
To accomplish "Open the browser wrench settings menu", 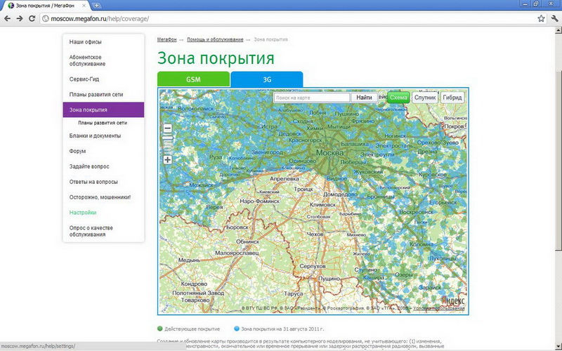I will coord(554,19).
